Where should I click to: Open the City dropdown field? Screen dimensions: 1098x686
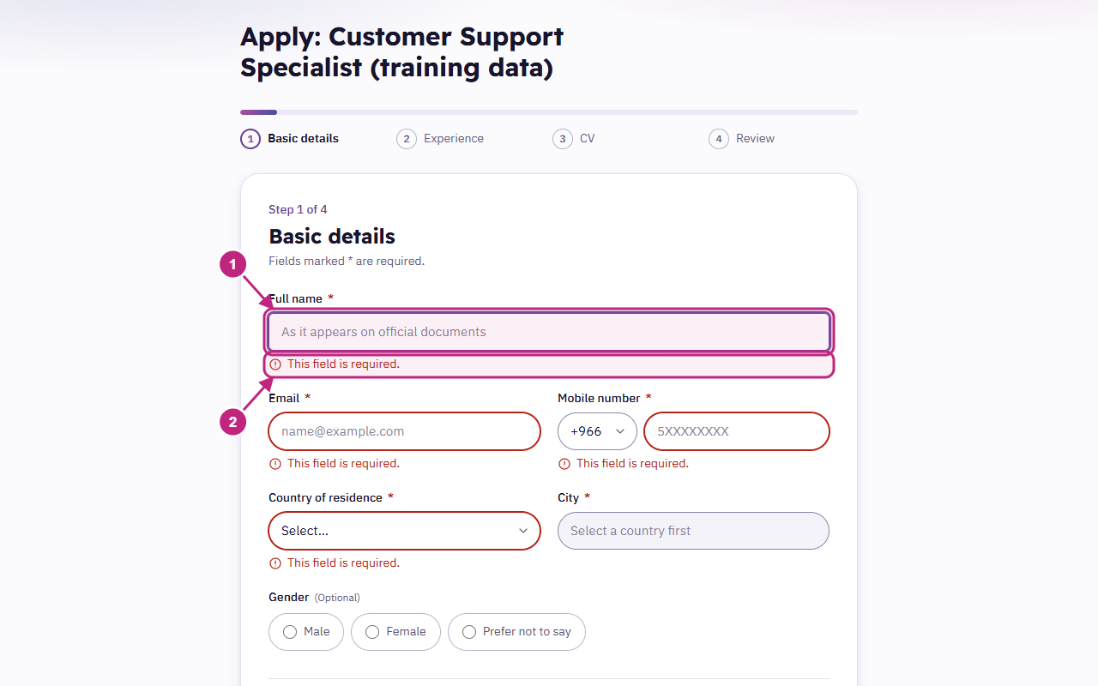point(693,531)
